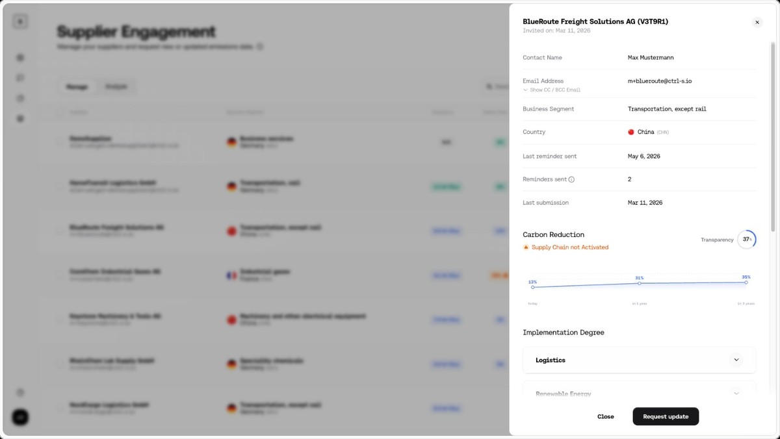780x439 pixels.
Task: Click the panel's vertical scrollbar
Action: pos(773,136)
